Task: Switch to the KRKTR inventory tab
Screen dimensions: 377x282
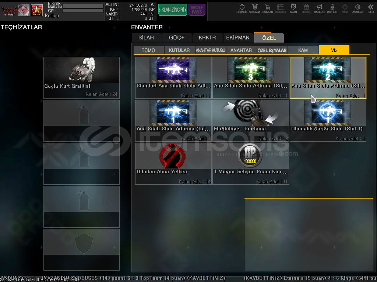Action: (x=207, y=38)
